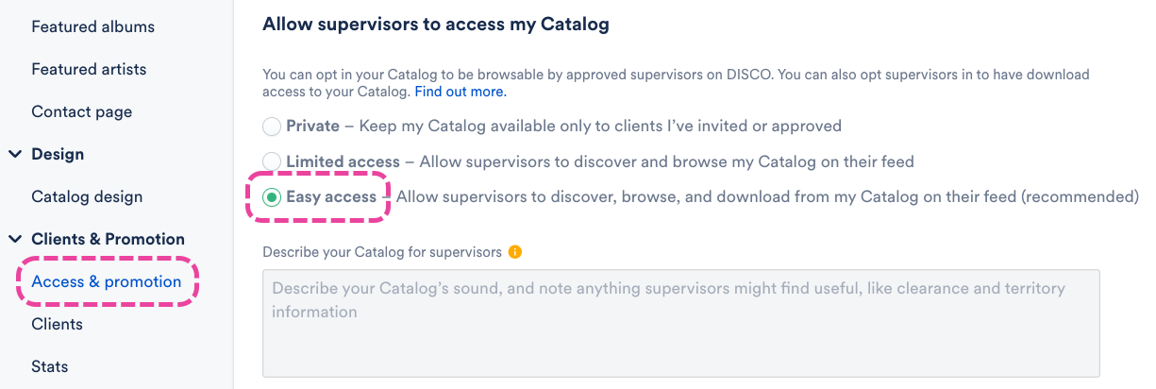The height and width of the screenshot is (389, 1156).
Task: Navigate to Catalog design
Action: 87,196
